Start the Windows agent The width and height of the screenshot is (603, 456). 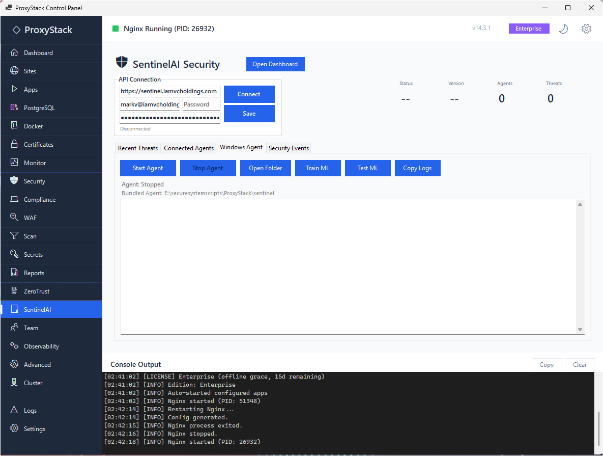148,168
